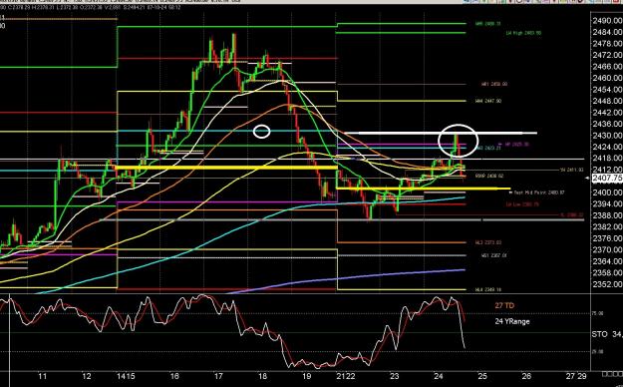Select the 2418.00 price axis label
This screenshot has height=387, width=623.
coord(607,159)
